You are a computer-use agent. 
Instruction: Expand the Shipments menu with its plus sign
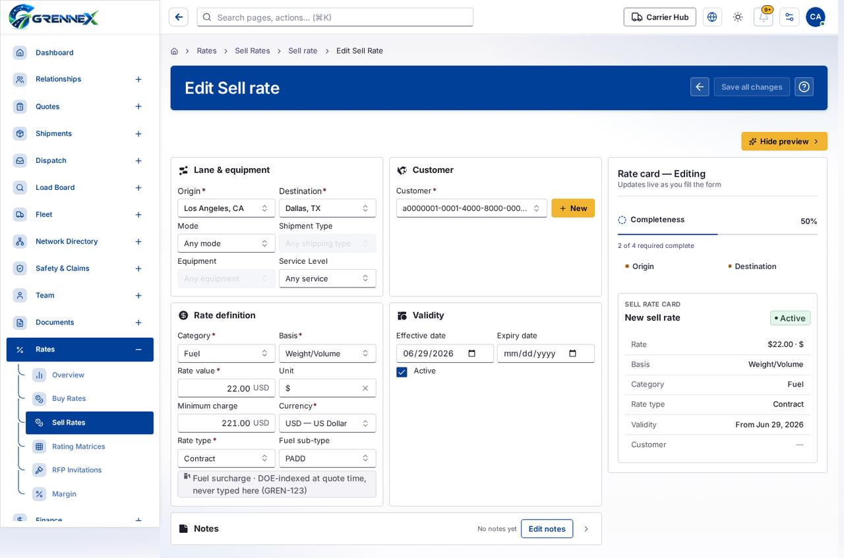[x=138, y=134]
